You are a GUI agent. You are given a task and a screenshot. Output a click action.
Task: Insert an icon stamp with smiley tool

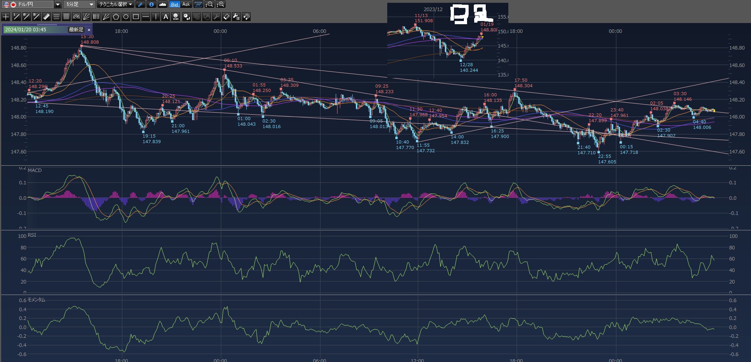[x=176, y=17]
